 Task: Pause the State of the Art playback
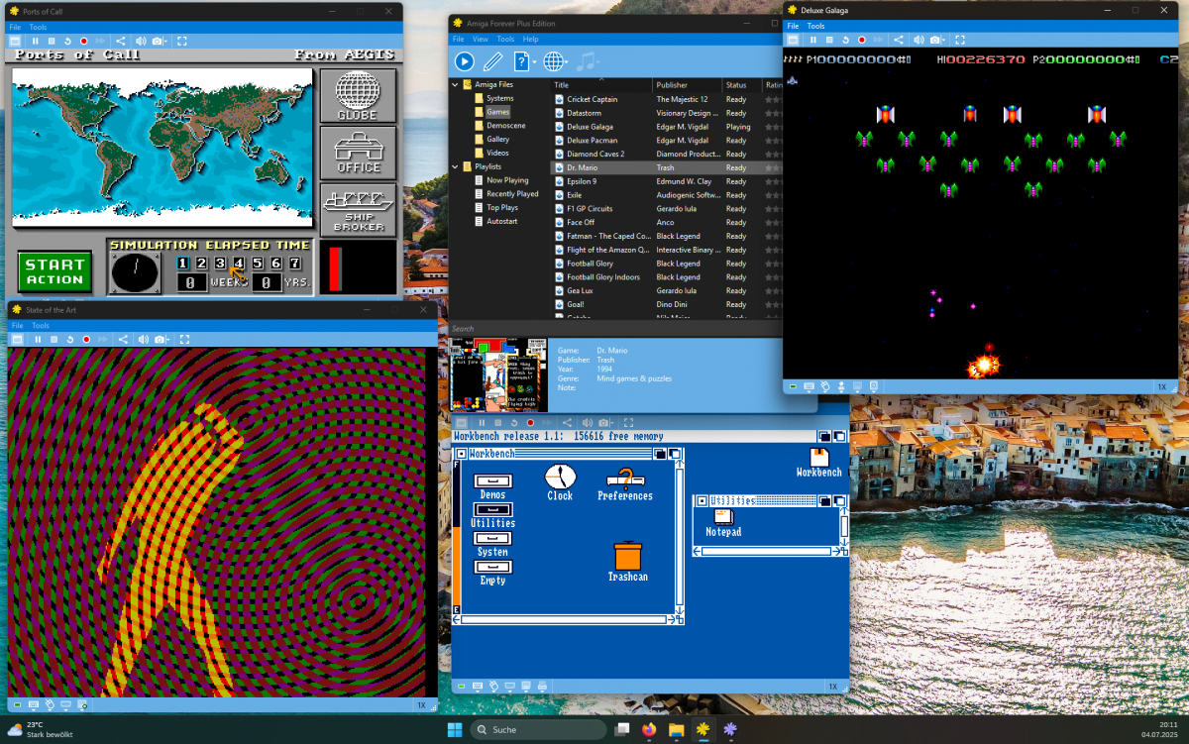[38, 340]
